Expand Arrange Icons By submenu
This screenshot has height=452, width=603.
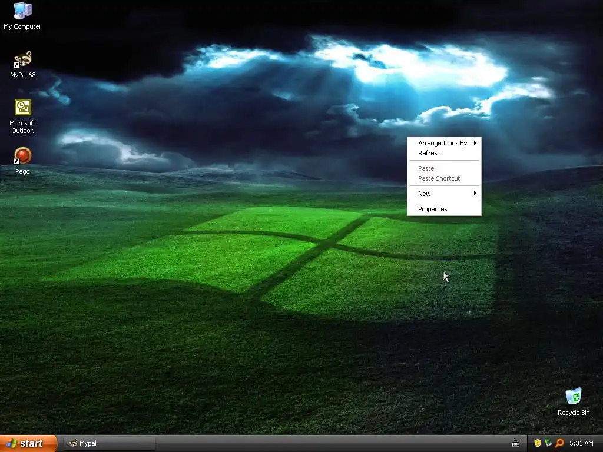click(x=444, y=143)
